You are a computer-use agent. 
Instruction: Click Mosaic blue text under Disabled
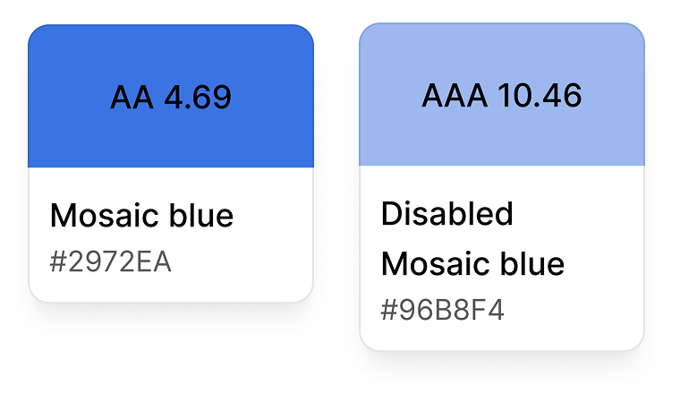(x=472, y=264)
